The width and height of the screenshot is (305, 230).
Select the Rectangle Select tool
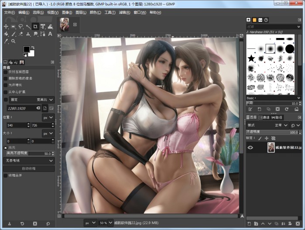[x=13, y=27]
